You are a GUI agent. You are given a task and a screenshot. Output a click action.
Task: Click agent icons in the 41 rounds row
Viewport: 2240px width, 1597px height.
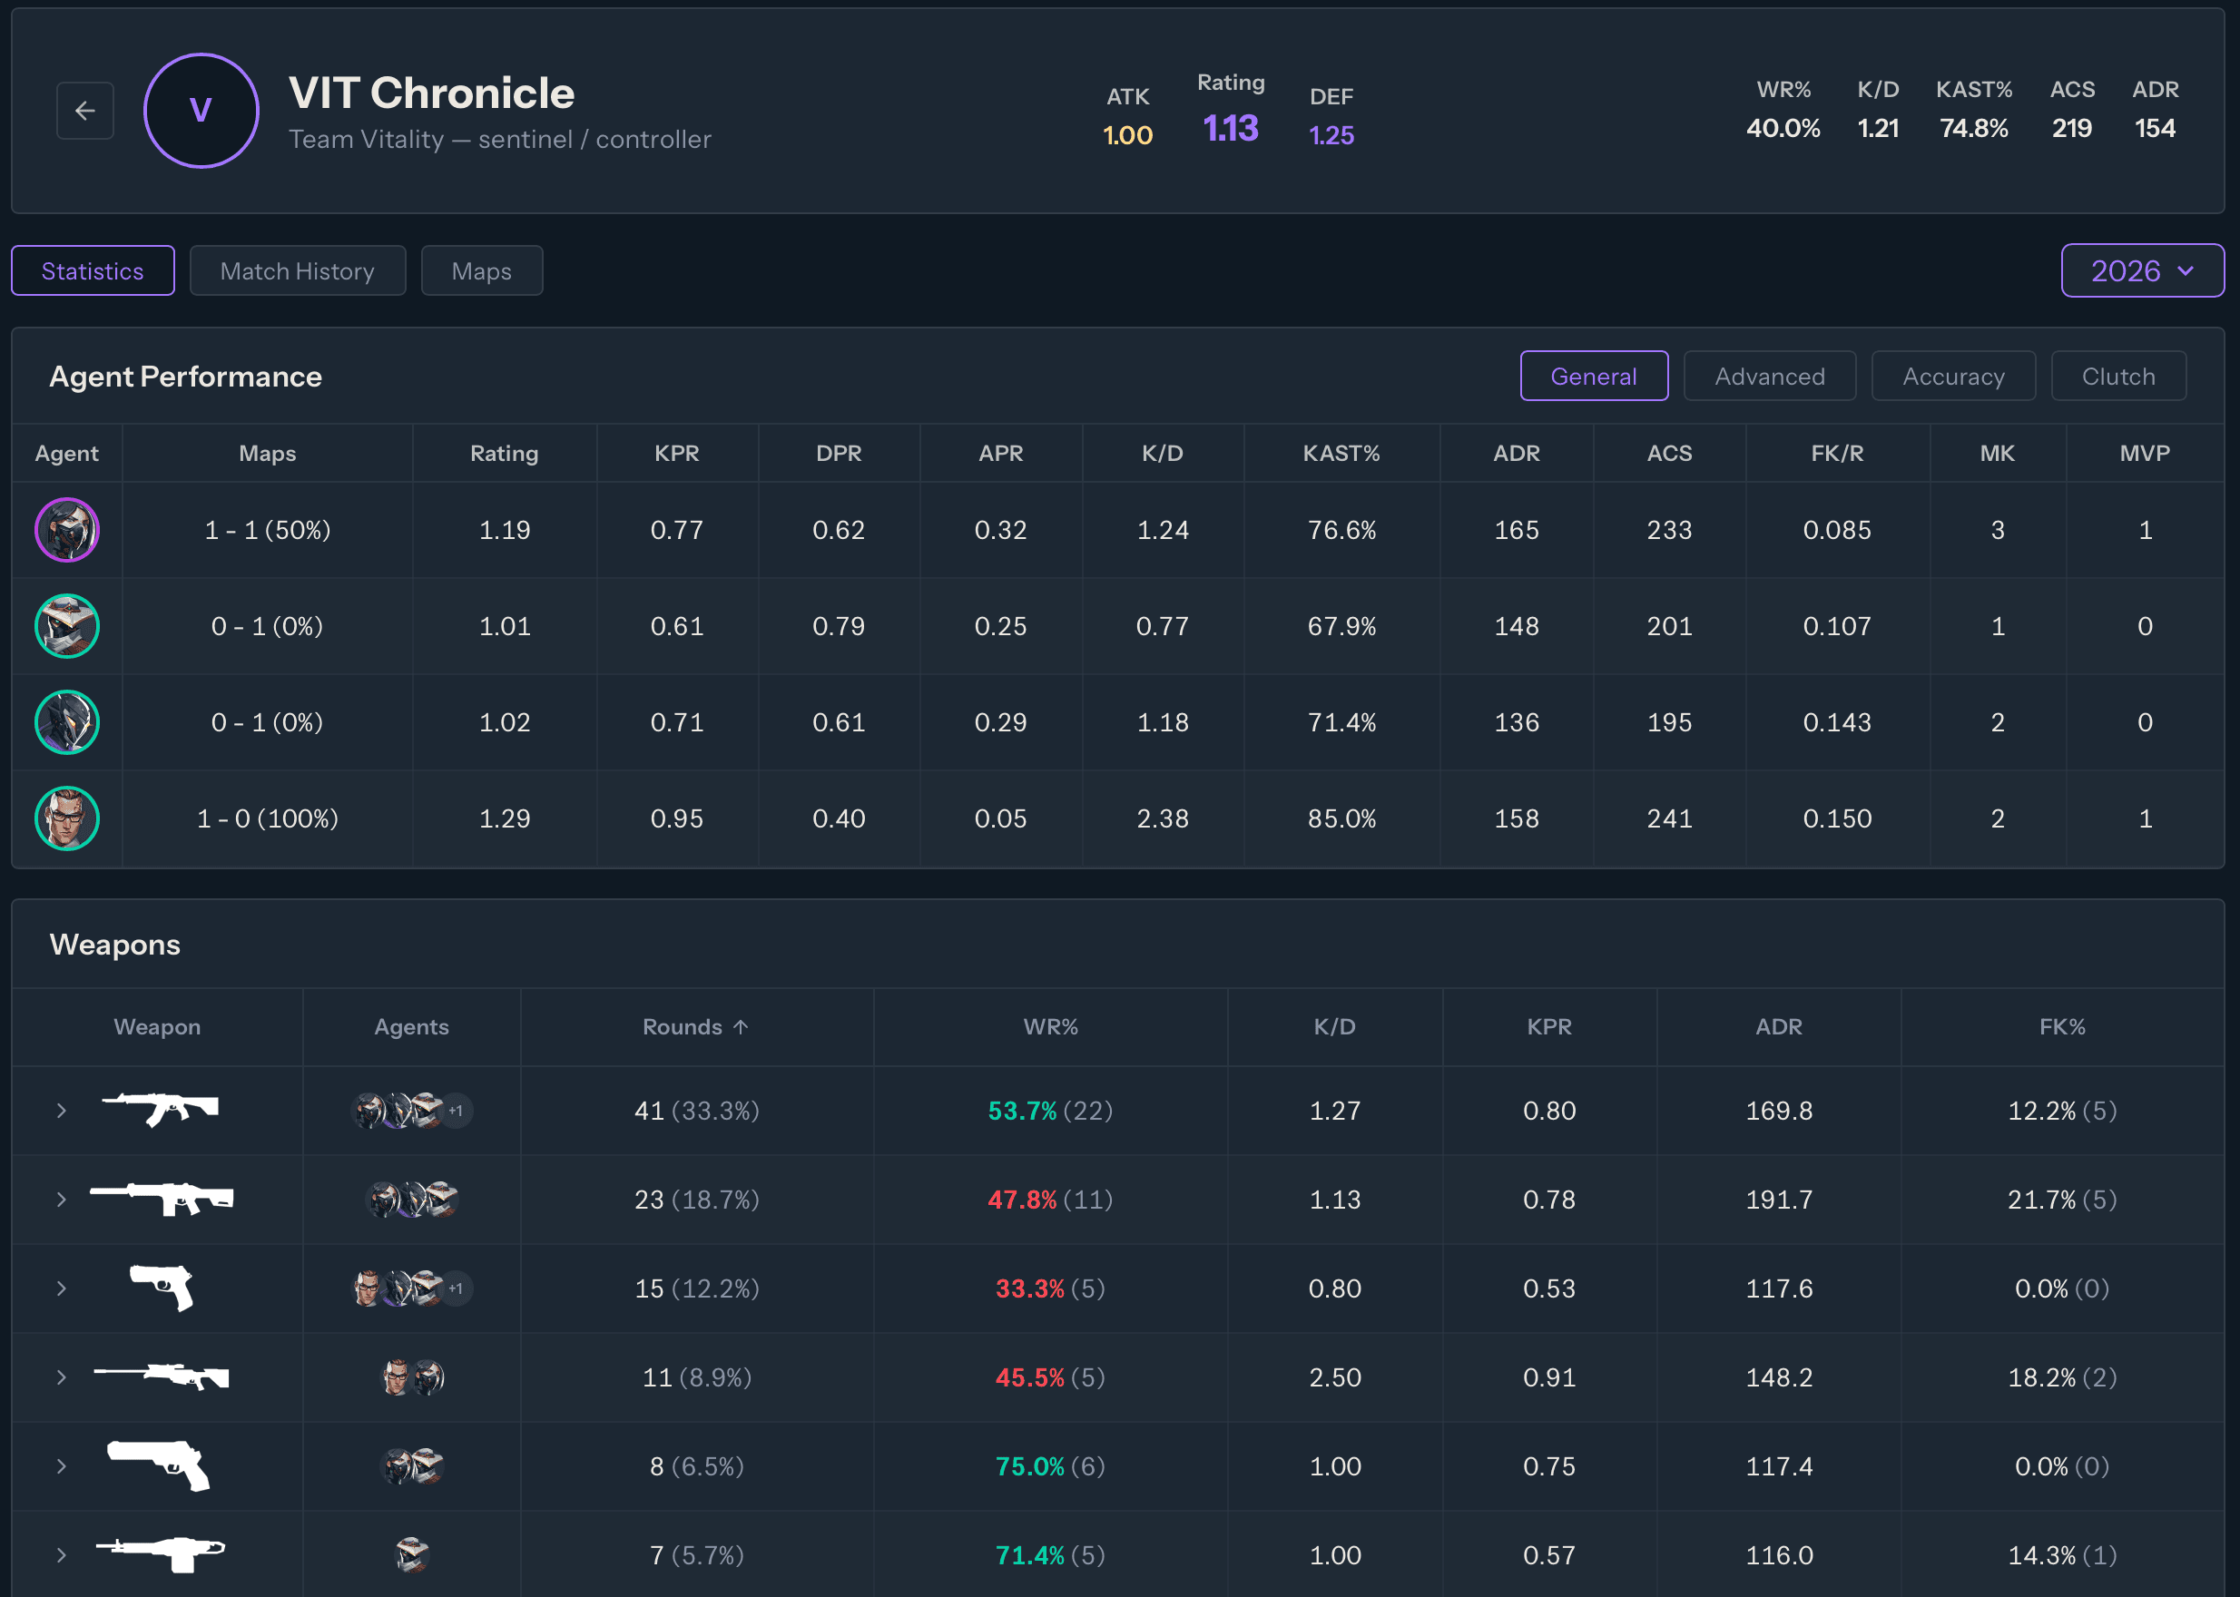(411, 1111)
